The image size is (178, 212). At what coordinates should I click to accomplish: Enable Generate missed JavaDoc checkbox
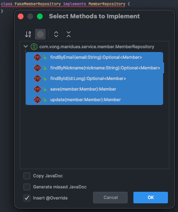(x=27, y=187)
